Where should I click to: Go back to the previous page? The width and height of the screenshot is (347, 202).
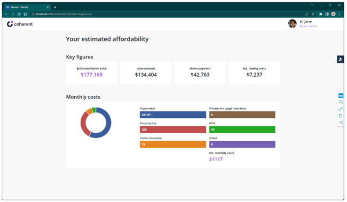[6, 14]
